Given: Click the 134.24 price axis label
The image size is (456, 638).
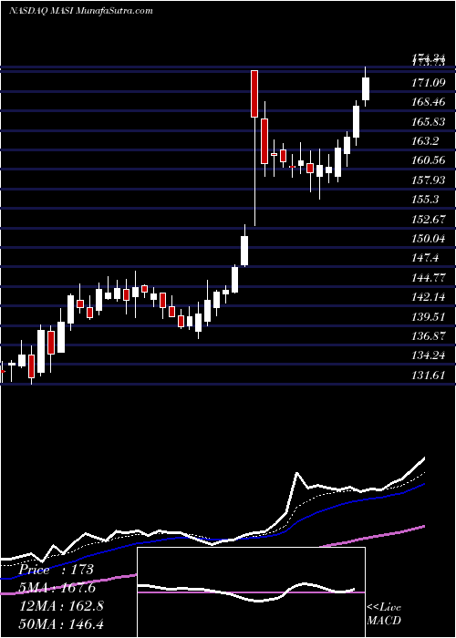Looking at the screenshot, I should coord(429,355).
